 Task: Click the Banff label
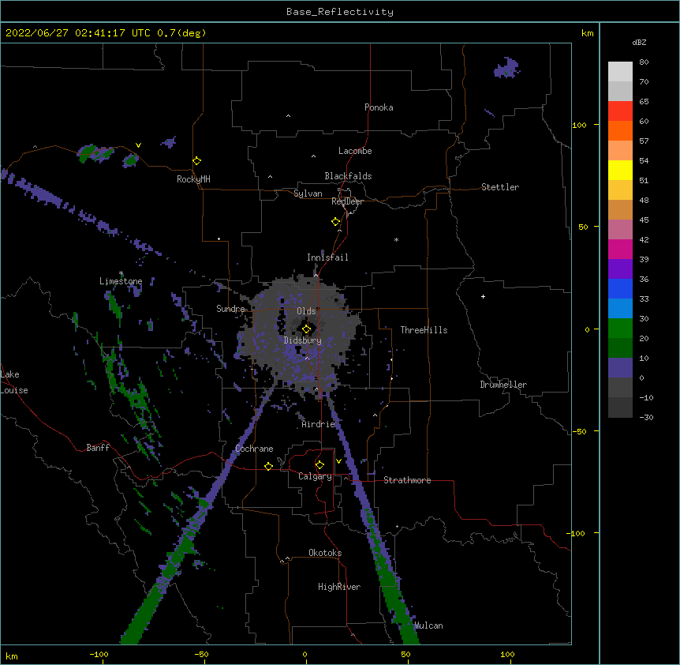click(98, 448)
